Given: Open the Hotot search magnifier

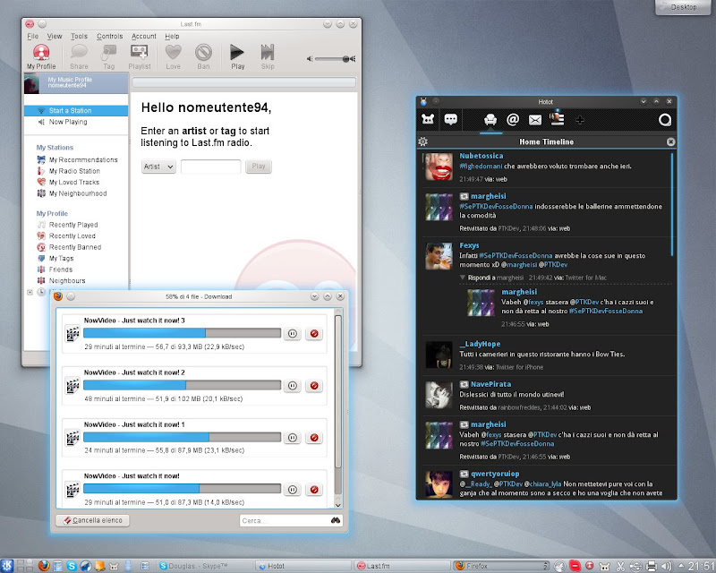Looking at the screenshot, I should [665, 119].
